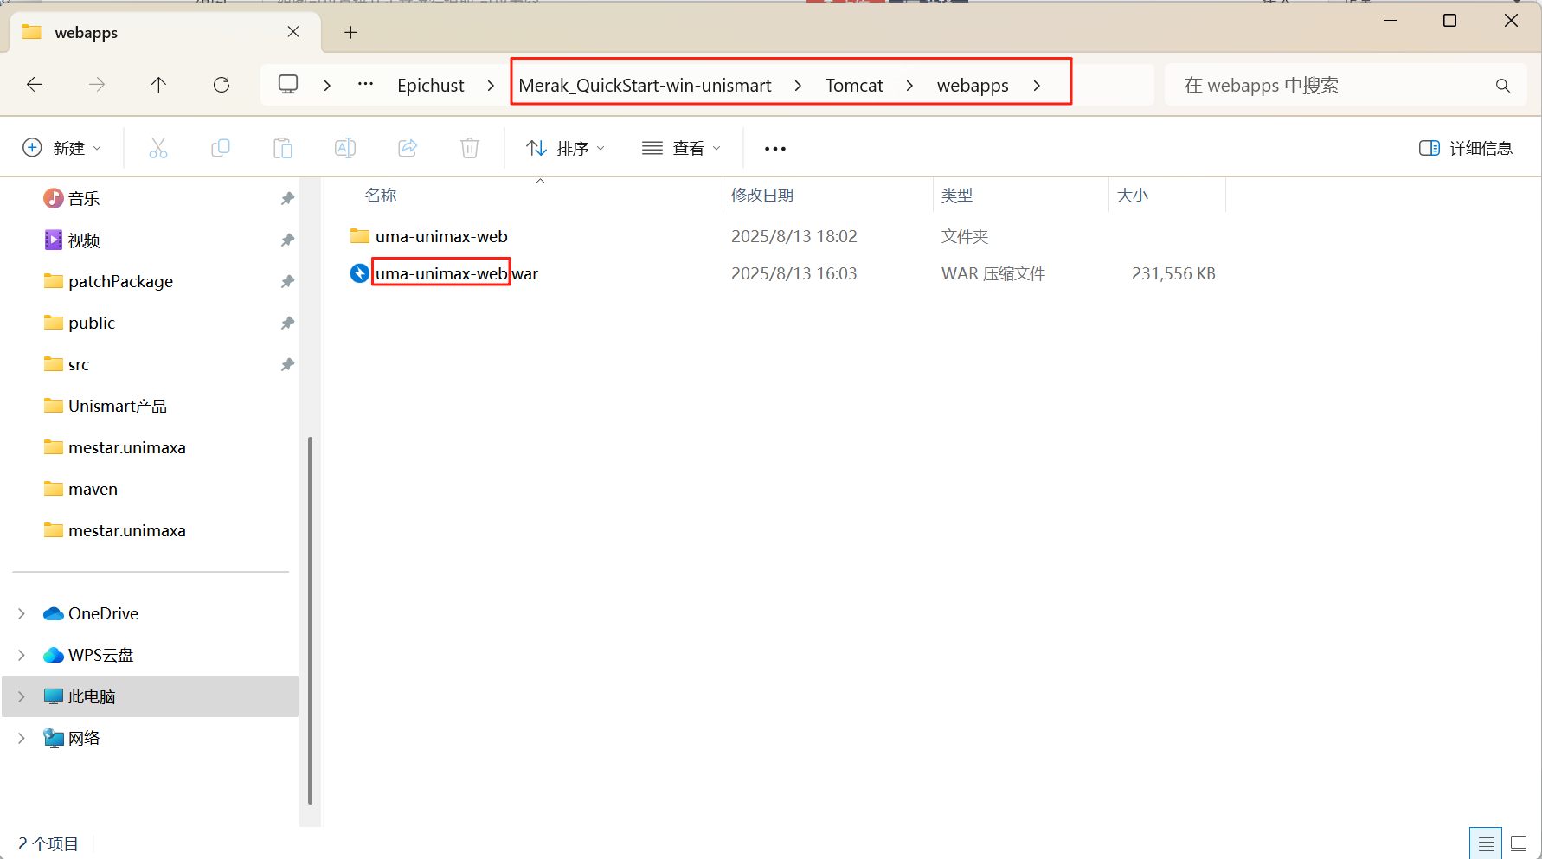Go up one directory level
1542x859 pixels.
click(158, 85)
